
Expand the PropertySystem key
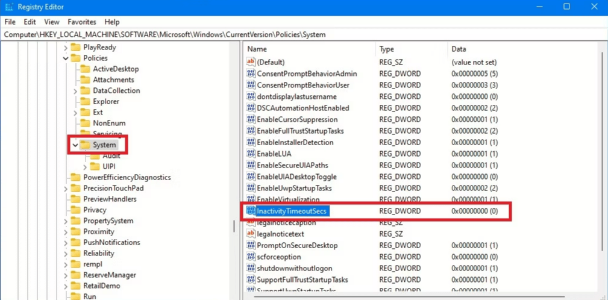(66, 221)
